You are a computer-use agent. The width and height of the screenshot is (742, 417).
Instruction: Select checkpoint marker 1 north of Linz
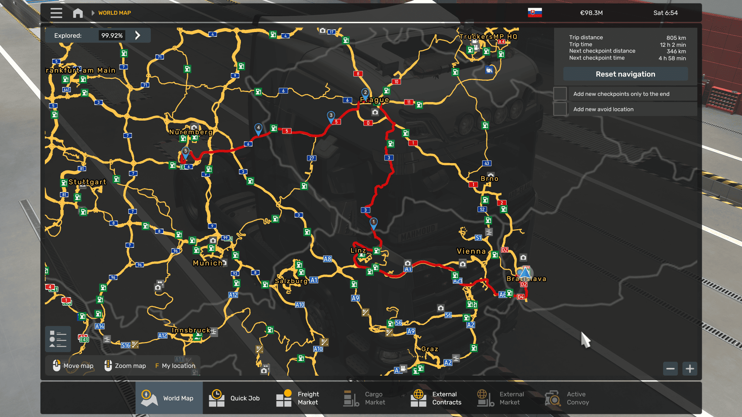pyautogui.click(x=374, y=222)
